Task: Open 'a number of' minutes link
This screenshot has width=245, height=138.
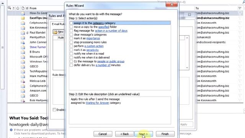Action: click(x=103, y=65)
